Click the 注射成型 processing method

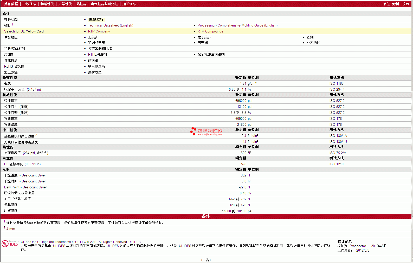pyautogui.click(x=95, y=72)
